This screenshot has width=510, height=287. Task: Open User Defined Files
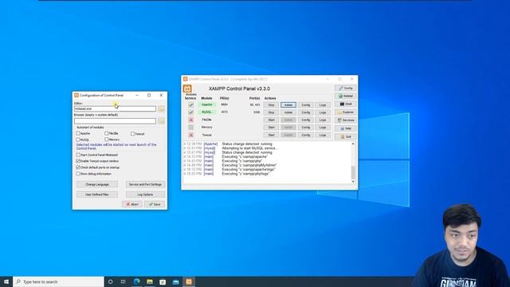97,195
